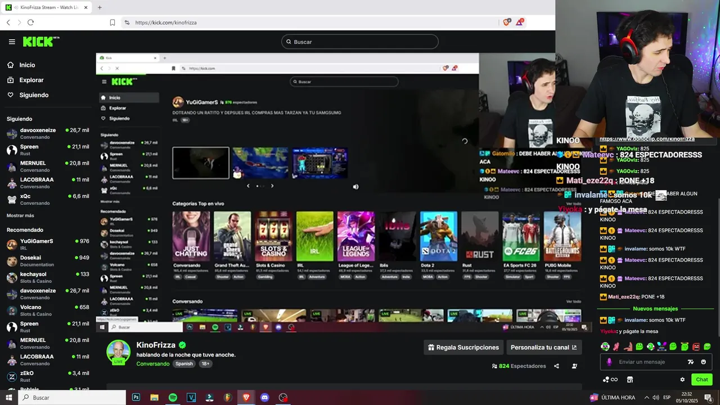The width and height of the screenshot is (720, 405).
Task: Expand Mostrar más under Siguiendo
Action: pyautogui.click(x=20, y=215)
